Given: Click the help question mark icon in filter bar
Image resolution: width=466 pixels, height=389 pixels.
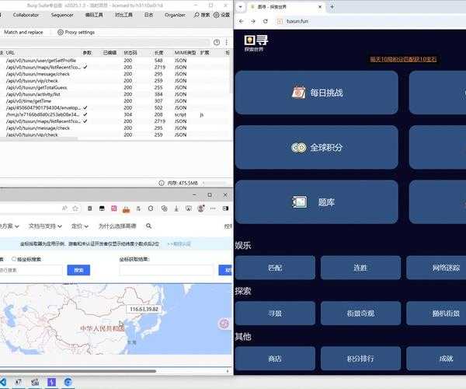Looking at the screenshot, I should click(x=216, y=42).
